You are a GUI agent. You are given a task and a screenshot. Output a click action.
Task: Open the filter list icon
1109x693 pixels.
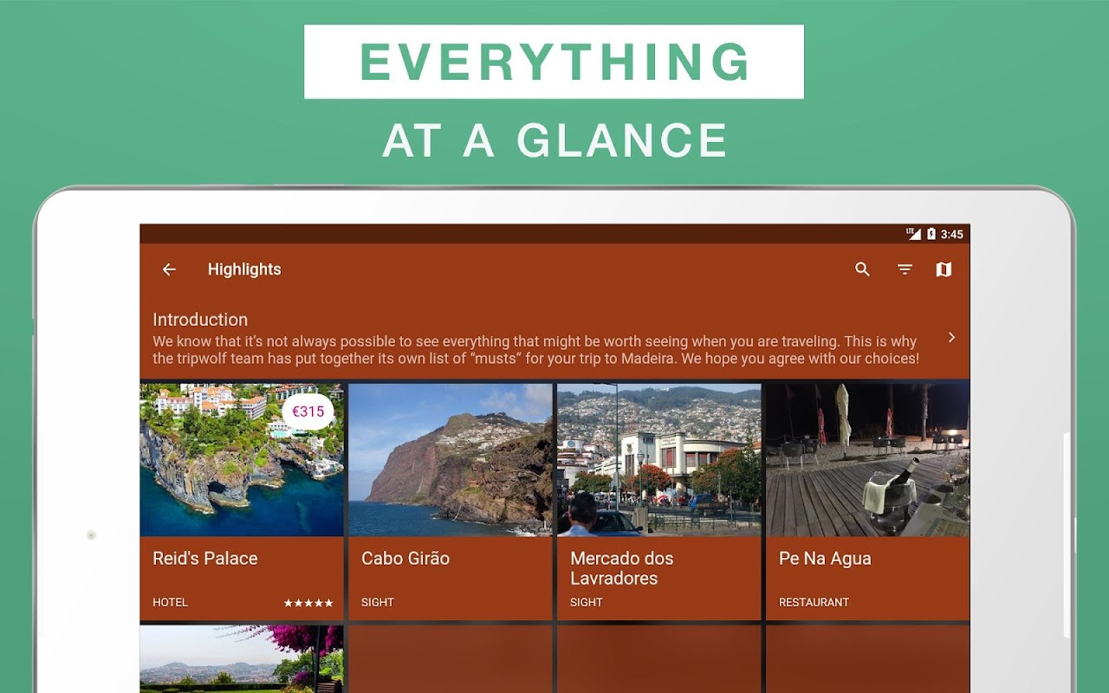pyautogui.click(x=905, y=269)
